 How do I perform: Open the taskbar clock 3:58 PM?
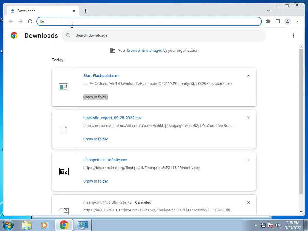point(293,225)
